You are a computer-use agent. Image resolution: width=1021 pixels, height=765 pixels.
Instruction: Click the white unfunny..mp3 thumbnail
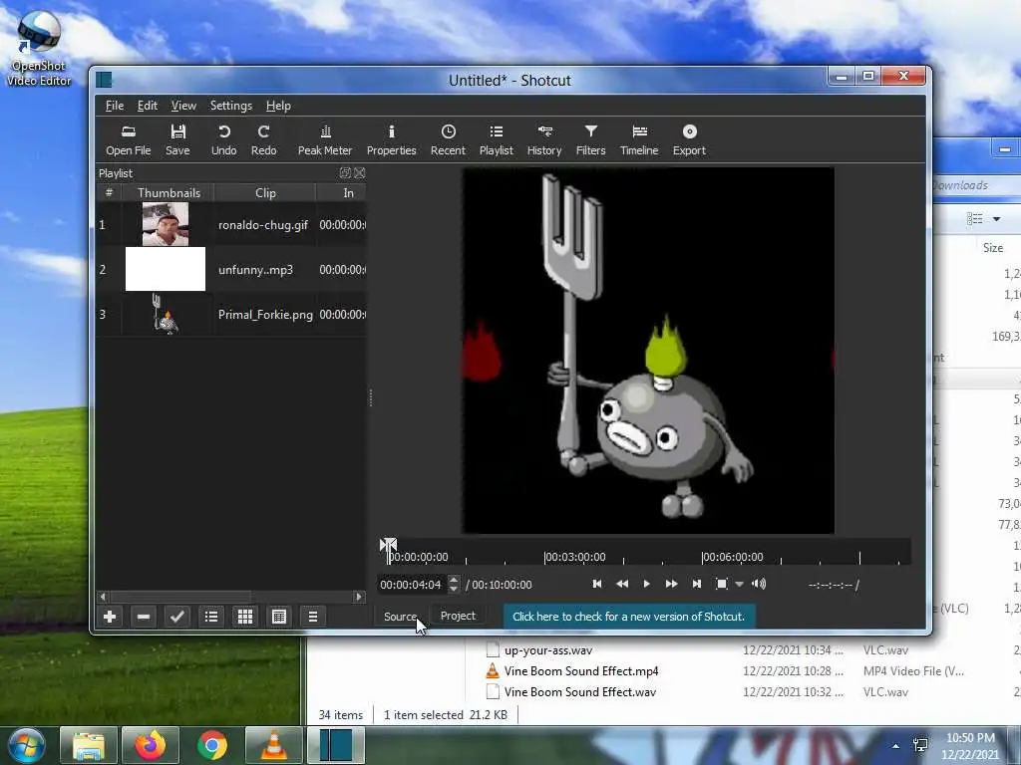[166, 269]
